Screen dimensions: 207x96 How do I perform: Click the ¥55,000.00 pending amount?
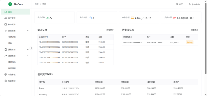coord(175,42)
